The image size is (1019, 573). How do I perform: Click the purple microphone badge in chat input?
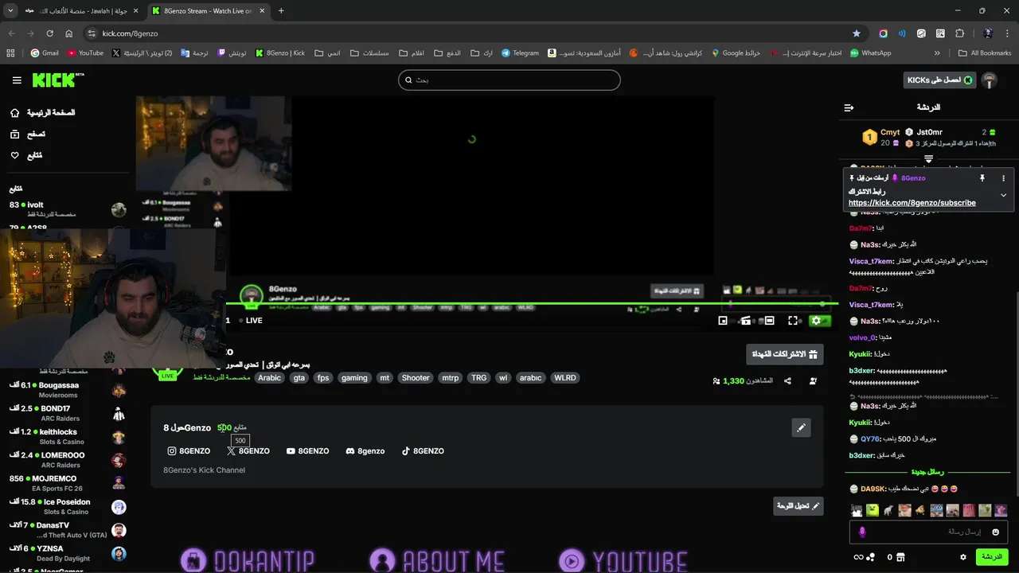point(862,532)
